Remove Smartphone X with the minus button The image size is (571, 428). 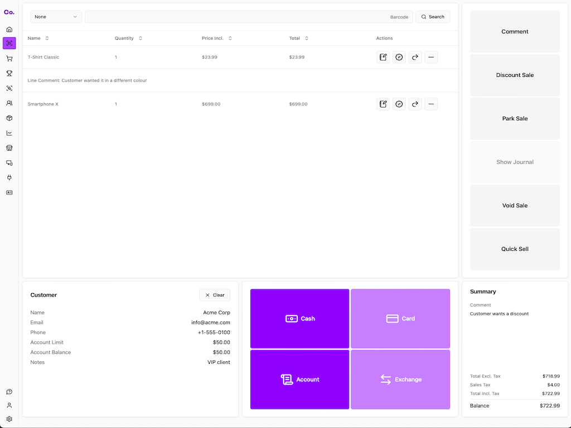pos(431,104)
